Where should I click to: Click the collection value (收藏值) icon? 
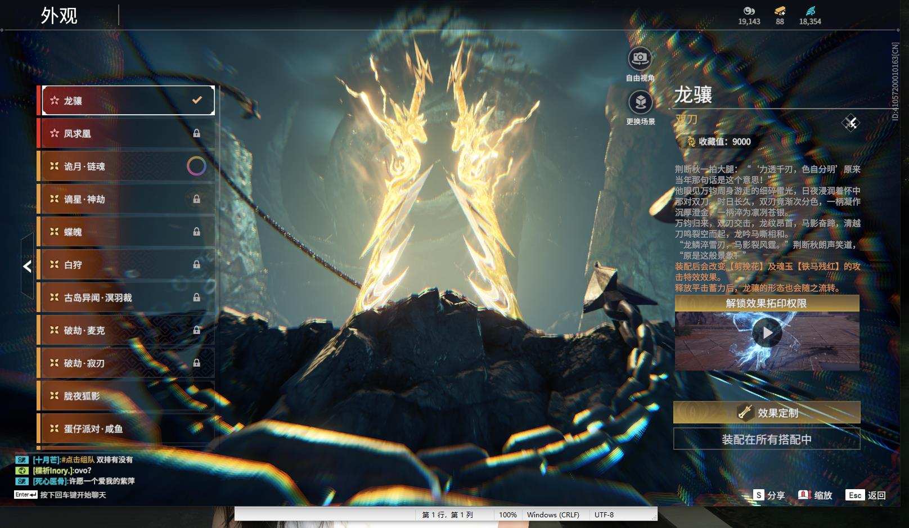(690, 142)
